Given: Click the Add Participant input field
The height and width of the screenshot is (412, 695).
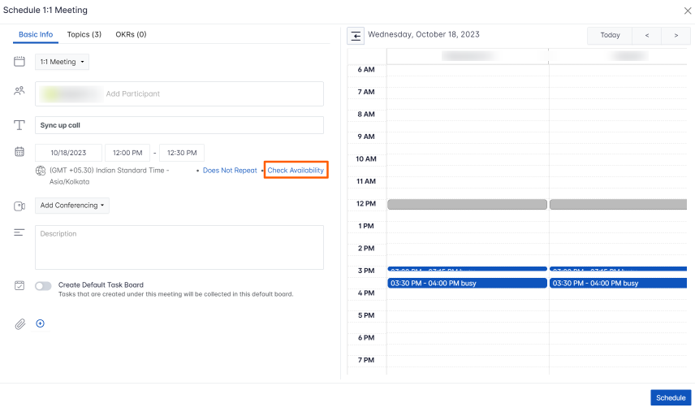Looking at the screenshot, I should [179, 94].
